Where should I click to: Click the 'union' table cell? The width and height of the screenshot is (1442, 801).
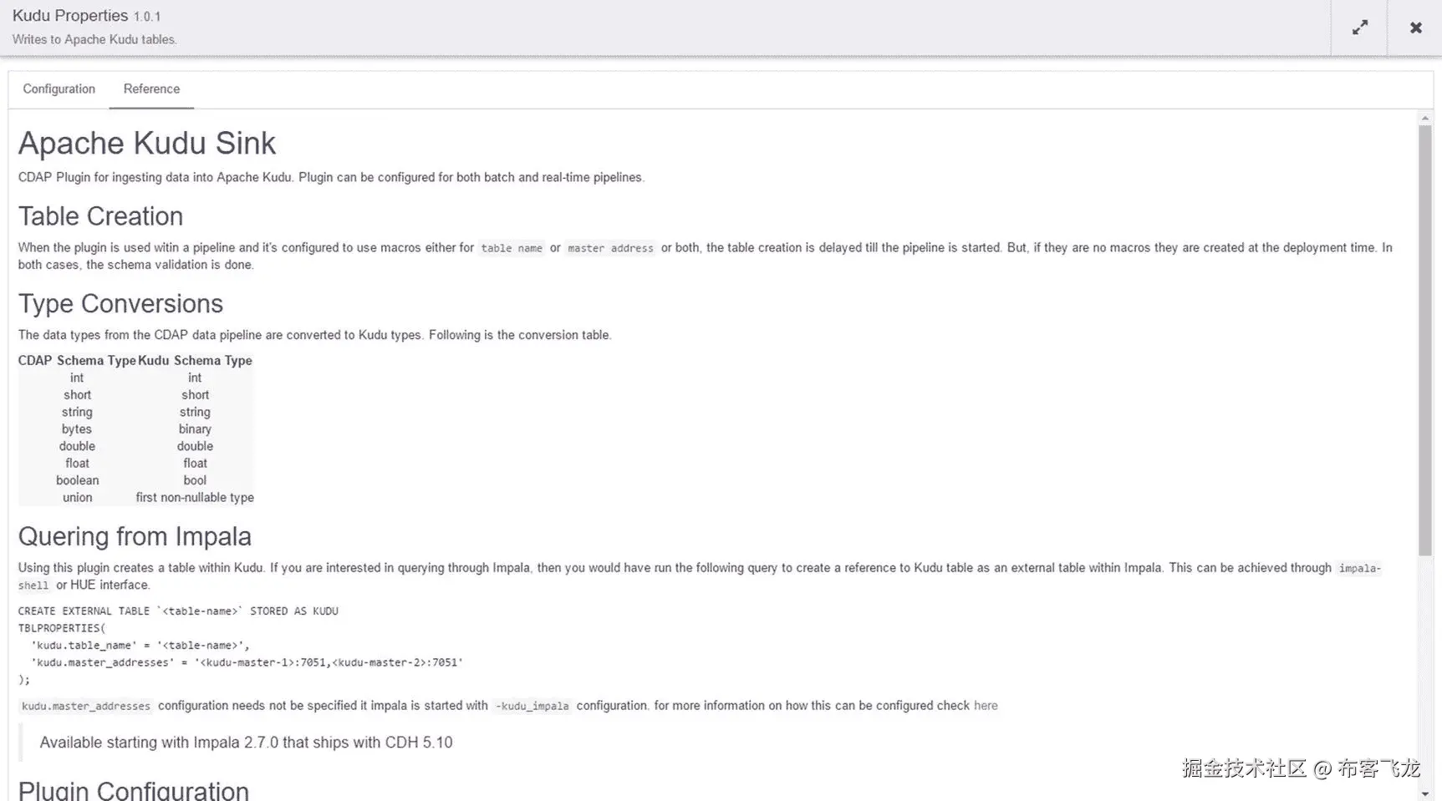click(77, 498)
